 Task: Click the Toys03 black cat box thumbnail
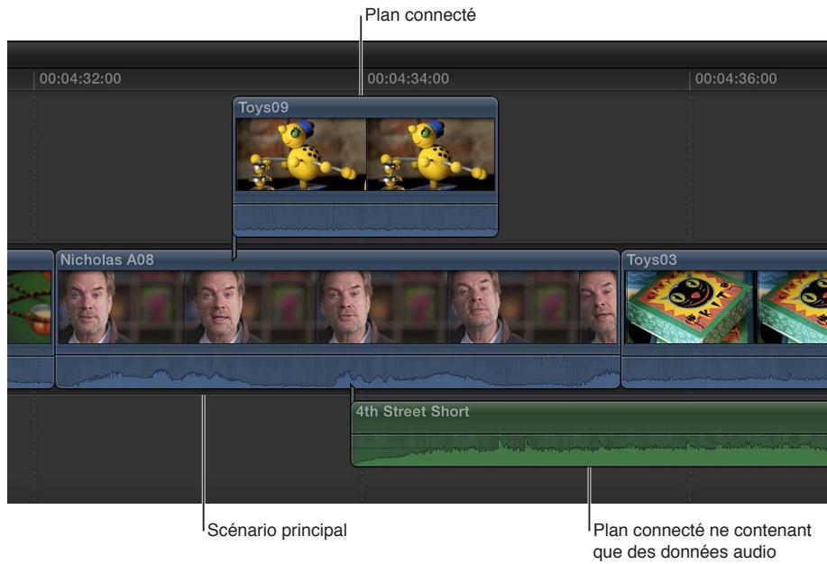pos(691,307)
